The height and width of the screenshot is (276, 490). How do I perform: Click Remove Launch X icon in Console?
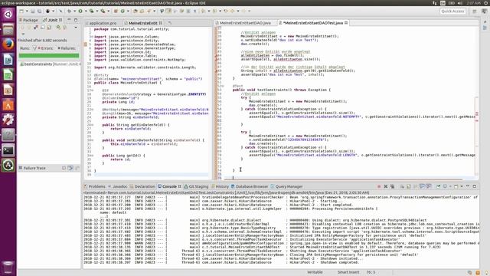(x=386, y=186)
